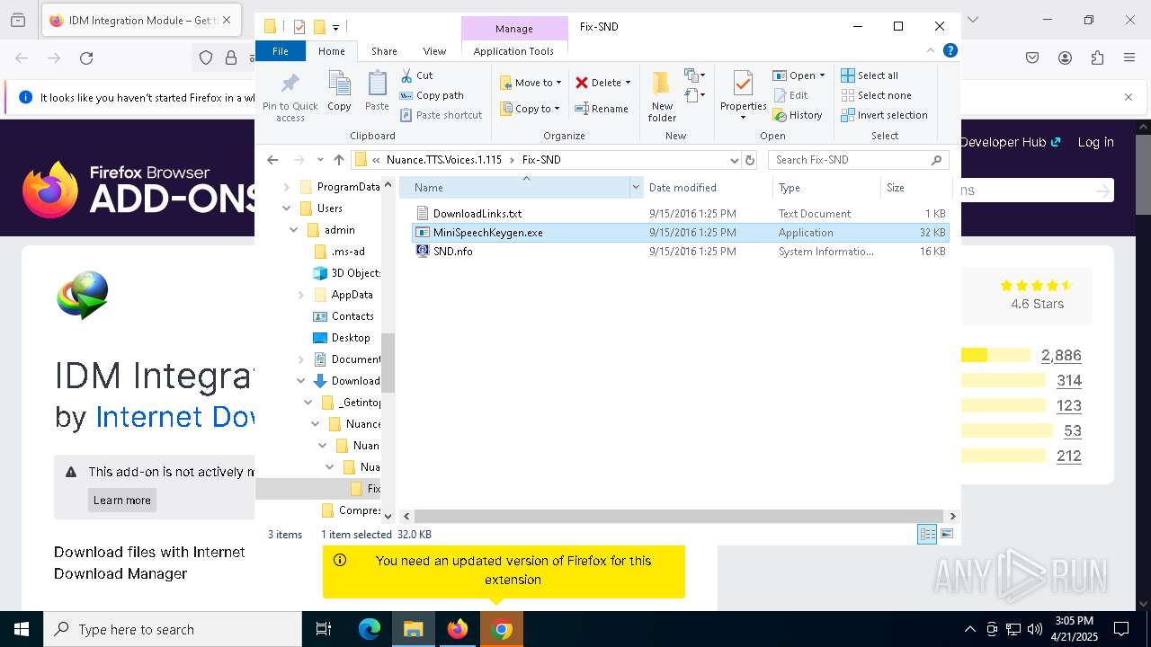
Task: Select the Home ribbon tab
Action: pos(331,51)
